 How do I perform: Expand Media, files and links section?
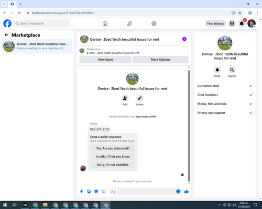click(225, 104)
